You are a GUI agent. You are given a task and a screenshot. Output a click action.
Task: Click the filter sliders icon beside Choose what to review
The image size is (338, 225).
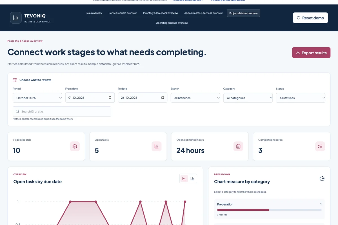click(x=15, y=80)
